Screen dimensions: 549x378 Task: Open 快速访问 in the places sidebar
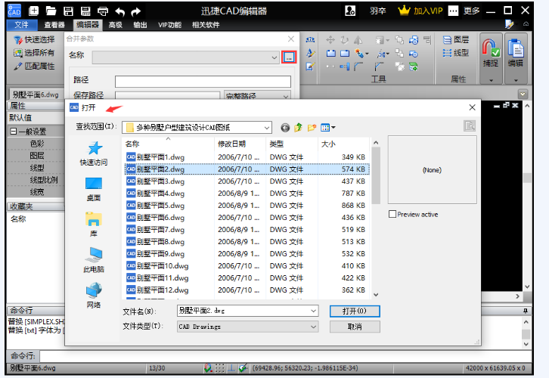coord(94,153)
